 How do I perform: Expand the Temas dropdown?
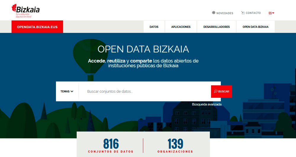67,92
